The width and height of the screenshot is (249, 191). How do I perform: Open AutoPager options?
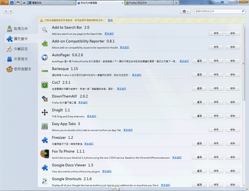pyautogui.click(x=199, y=61)
